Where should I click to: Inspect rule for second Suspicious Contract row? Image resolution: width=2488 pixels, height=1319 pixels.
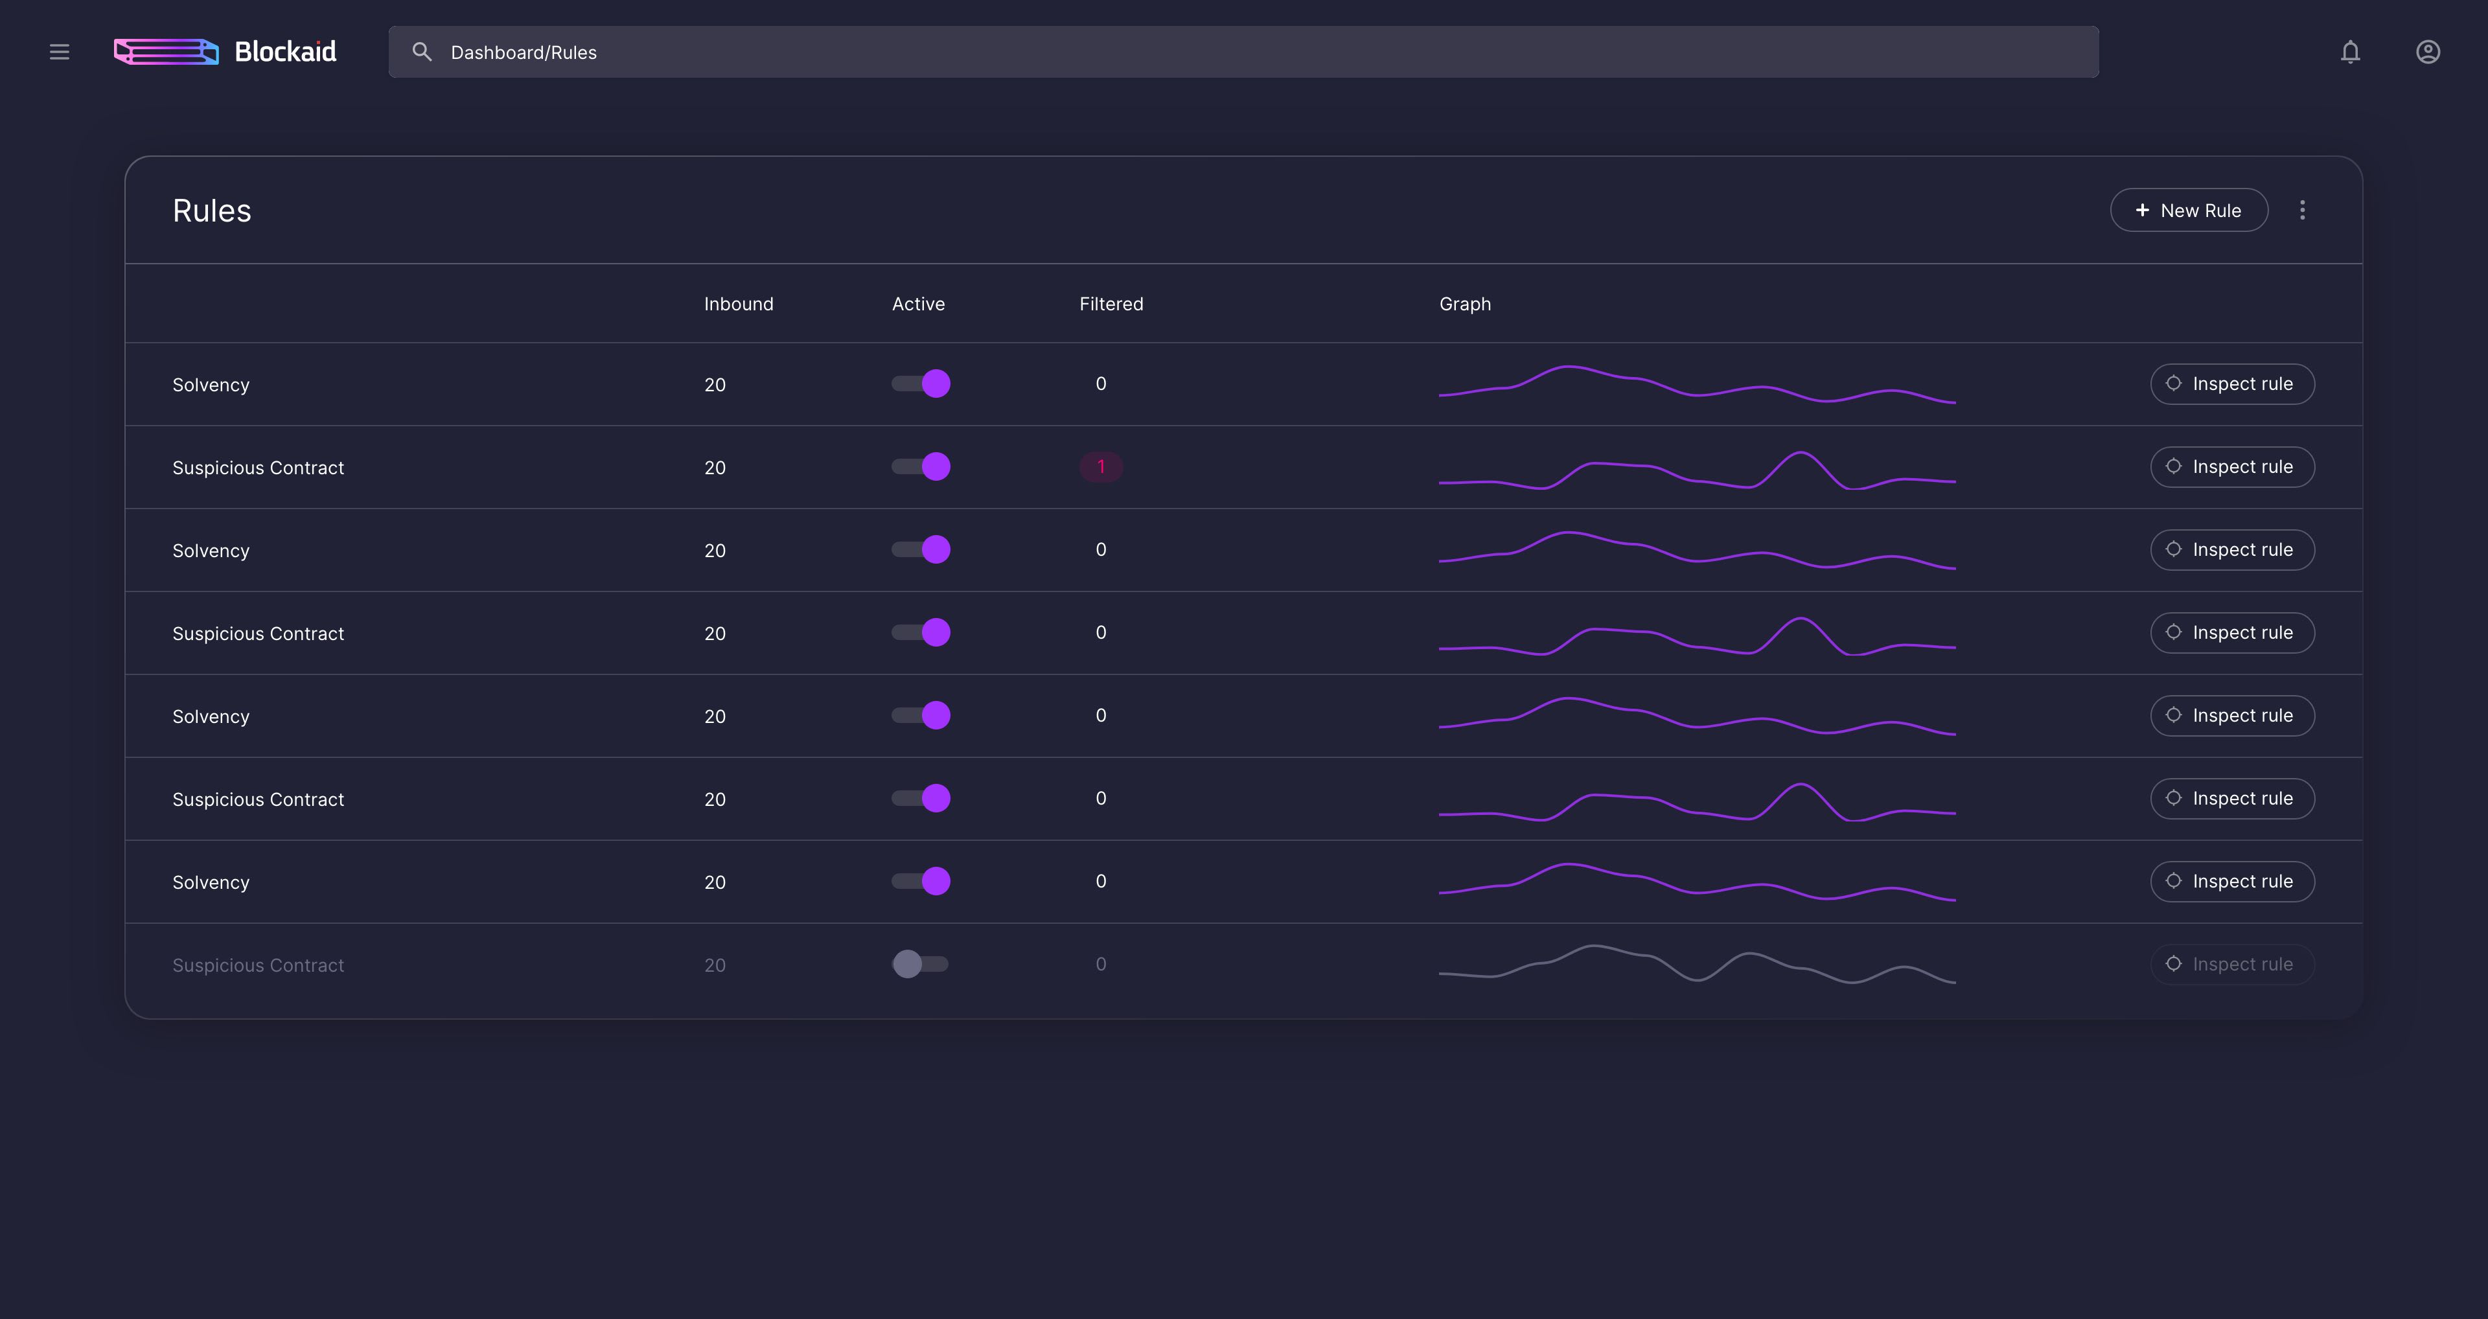pyautogui.click(x=2232, y=632)
